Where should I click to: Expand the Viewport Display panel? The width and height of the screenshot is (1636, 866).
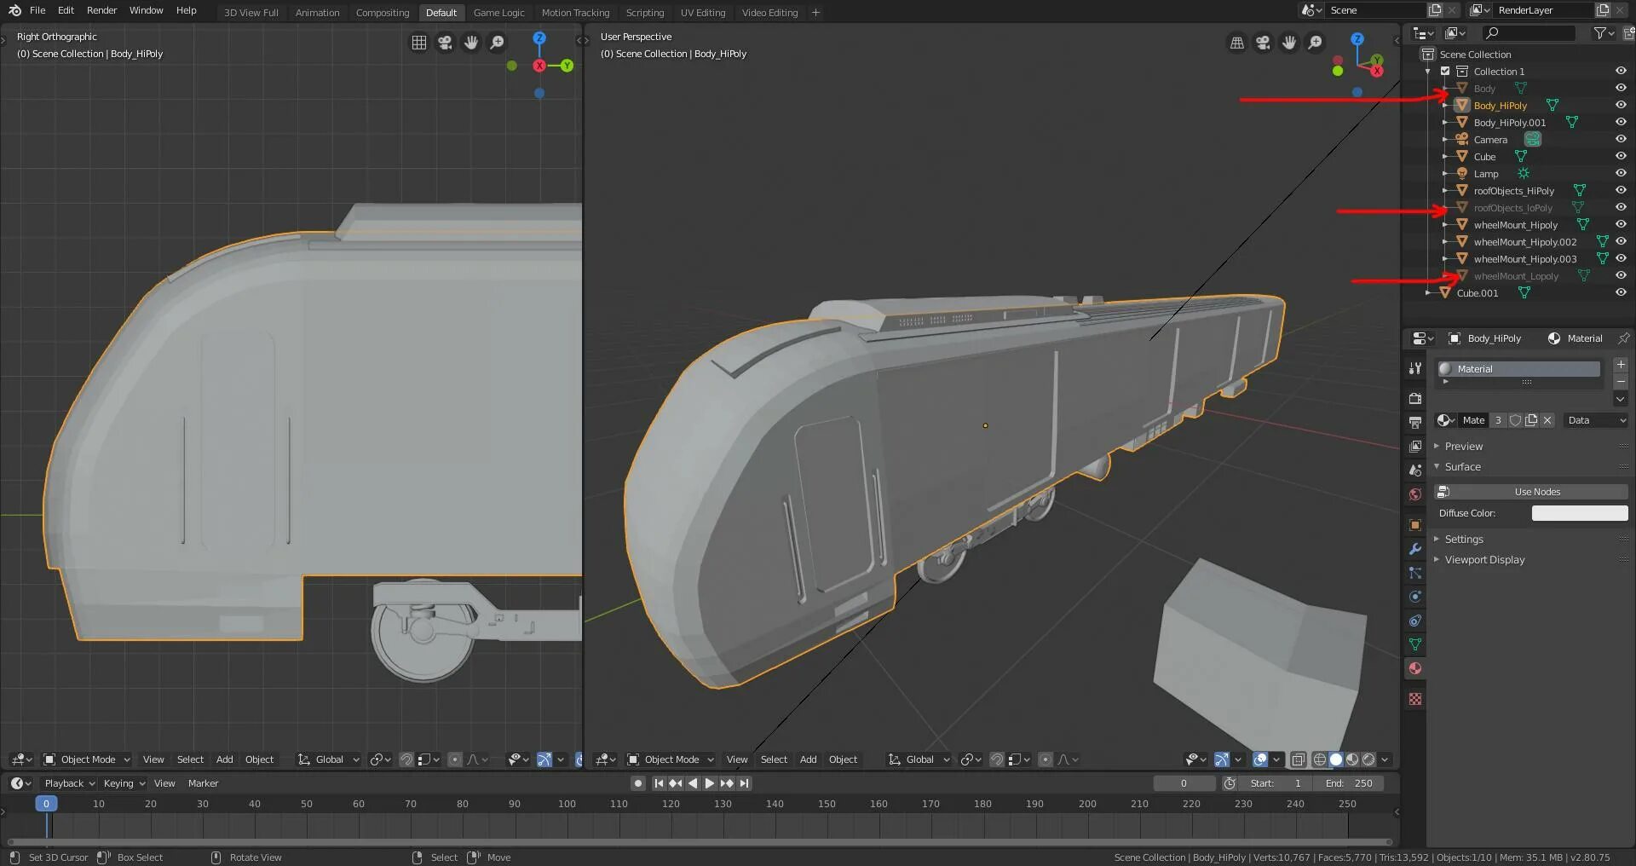tap(1483, 560)
